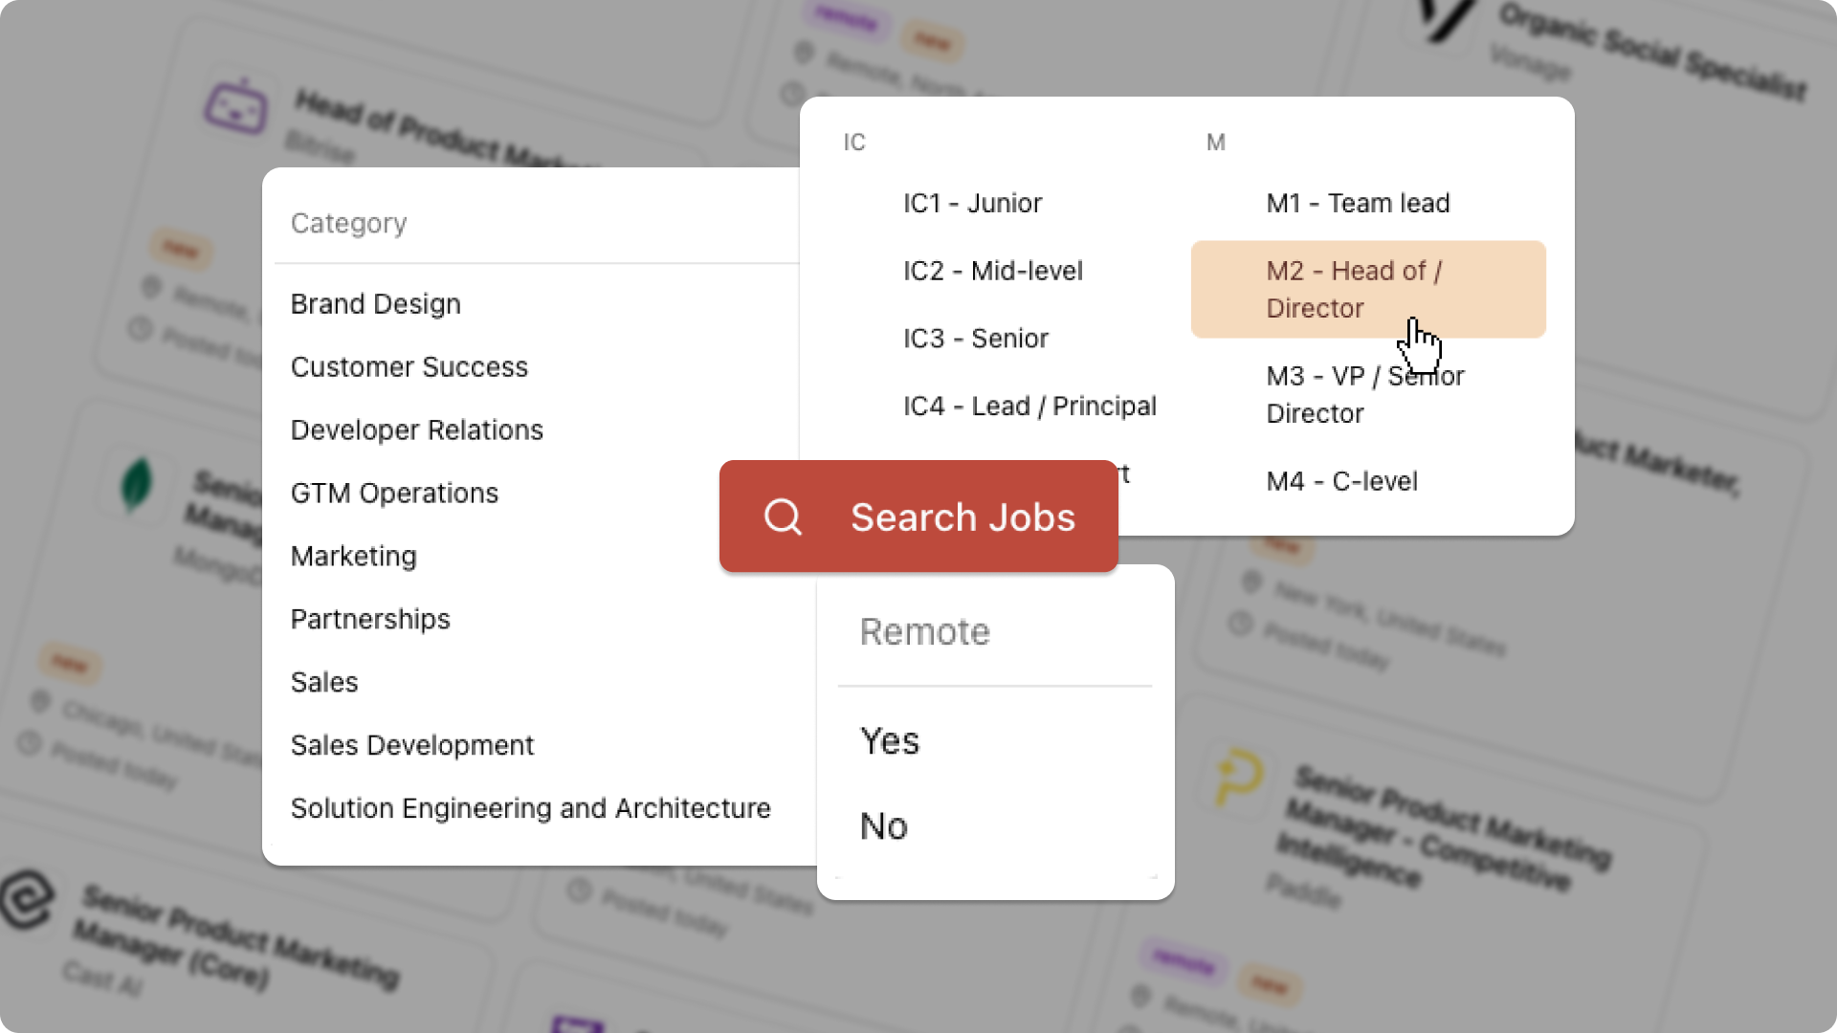Screen dimensions: 1837x1033
Task: Deselect the highlighted M2 - Head of / Director option
Action: point(1368,289)
